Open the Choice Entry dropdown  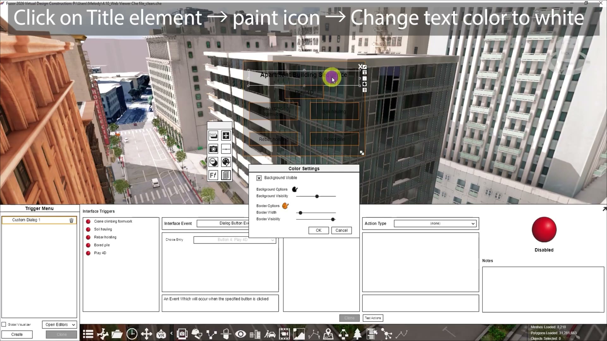235,240
